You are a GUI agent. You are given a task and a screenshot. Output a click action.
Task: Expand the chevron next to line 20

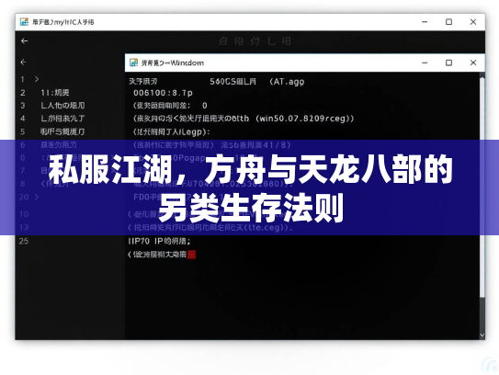point(37,197)
